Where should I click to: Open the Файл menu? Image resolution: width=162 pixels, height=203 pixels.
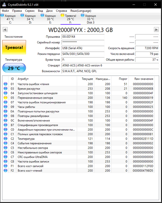tap(5, 11)
